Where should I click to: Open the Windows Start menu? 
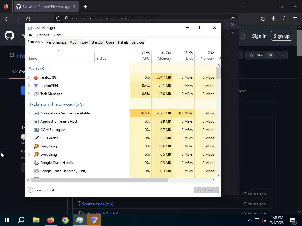[7, 220]
